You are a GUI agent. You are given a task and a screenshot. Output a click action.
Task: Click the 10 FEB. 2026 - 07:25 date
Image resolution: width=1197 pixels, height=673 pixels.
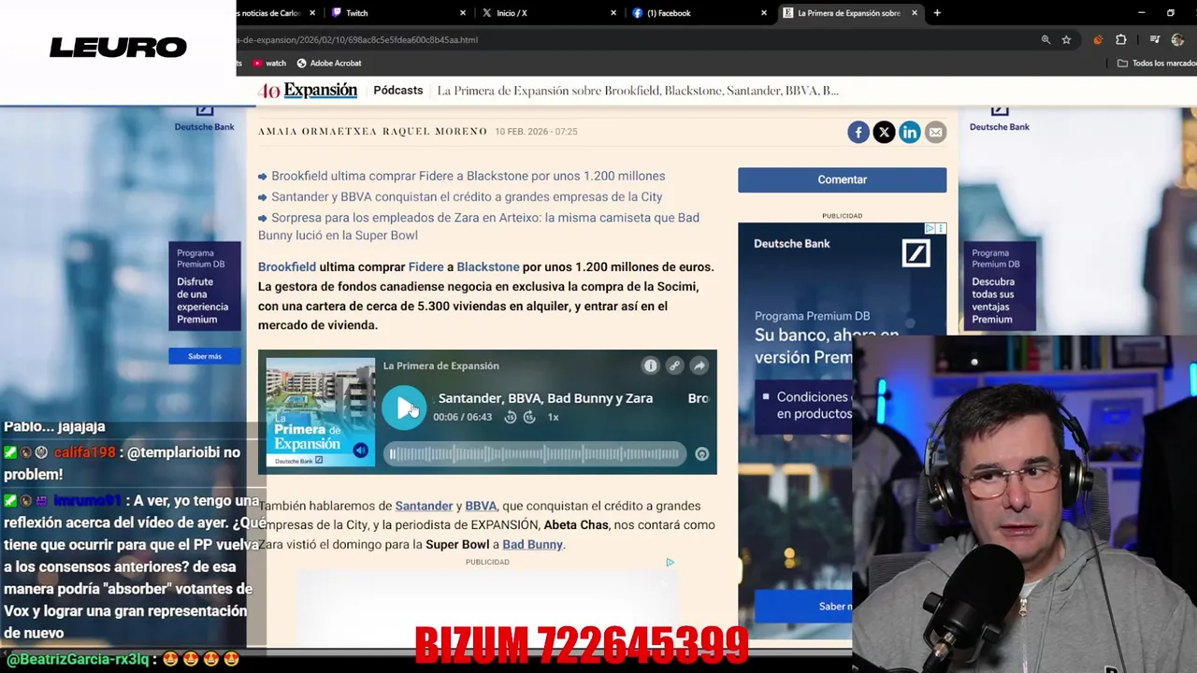point(536,132)
